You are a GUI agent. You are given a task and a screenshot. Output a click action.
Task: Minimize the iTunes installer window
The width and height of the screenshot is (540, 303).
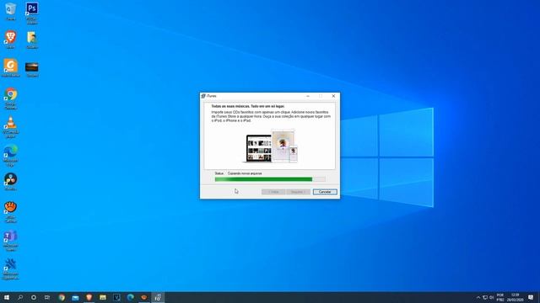point(308,96)
